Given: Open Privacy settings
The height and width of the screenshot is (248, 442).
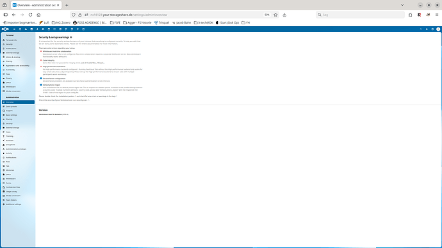Looking at the screenshot, I should (x=18, y=78).
